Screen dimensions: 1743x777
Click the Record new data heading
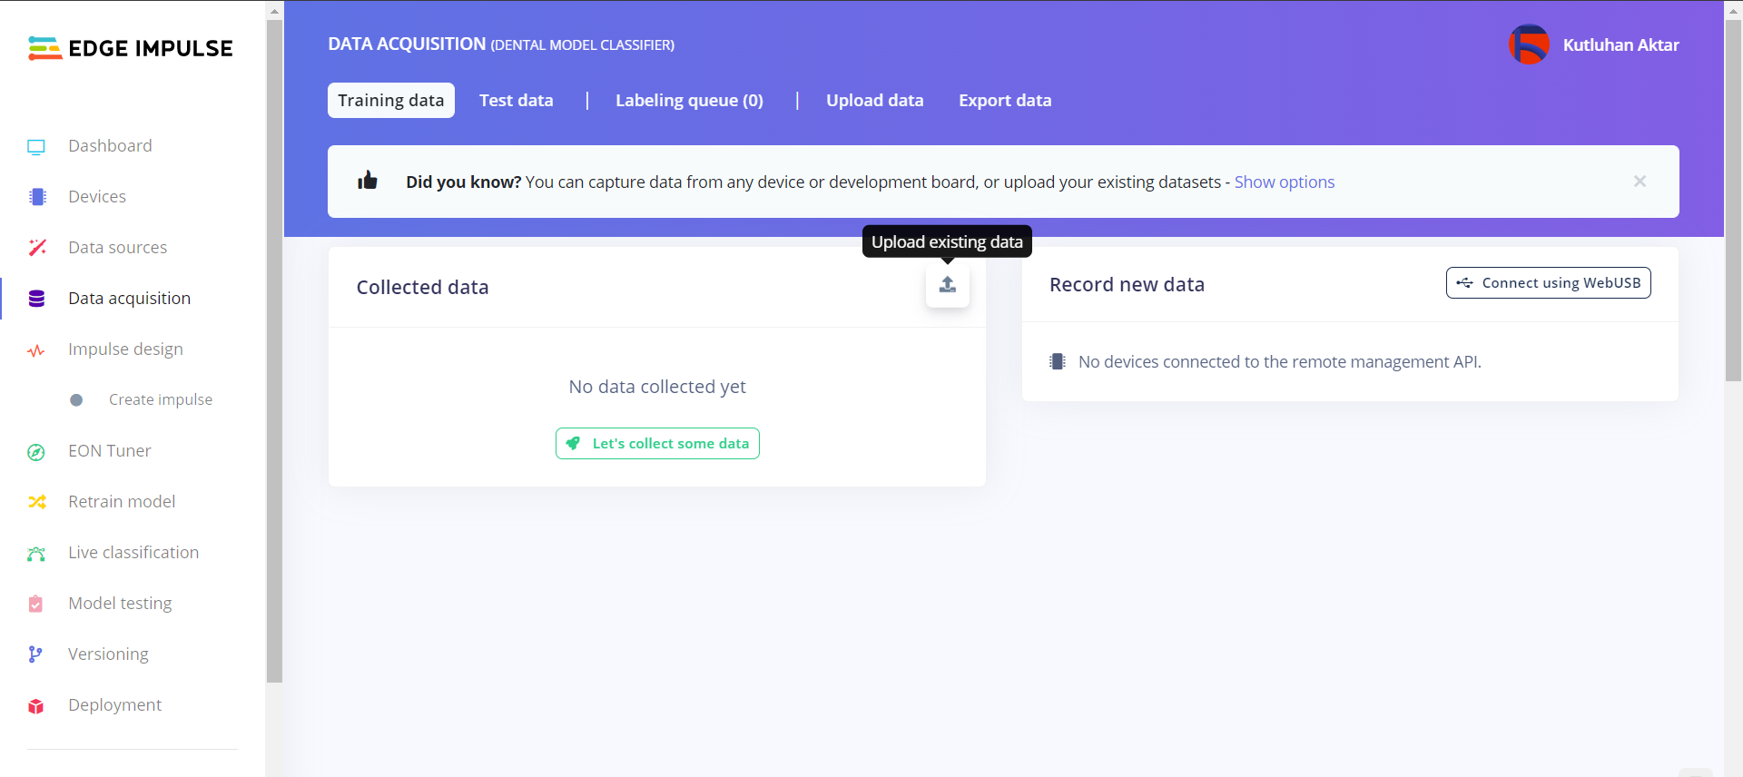(x=1127, y=285)
